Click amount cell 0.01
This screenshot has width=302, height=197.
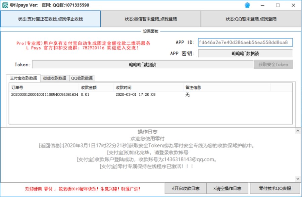coord(85,94)
